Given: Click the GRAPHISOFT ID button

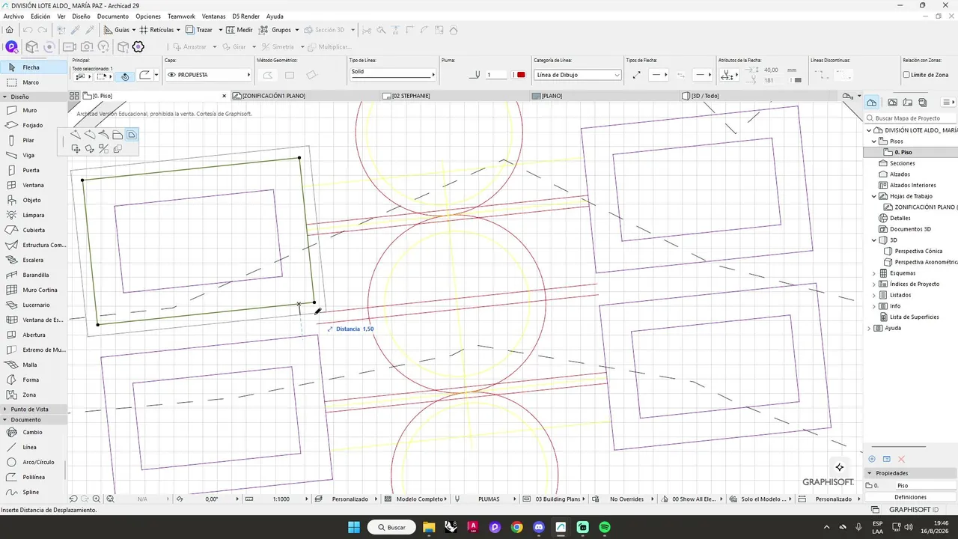Looking at the screenshot, I should (x=914, y=509).
